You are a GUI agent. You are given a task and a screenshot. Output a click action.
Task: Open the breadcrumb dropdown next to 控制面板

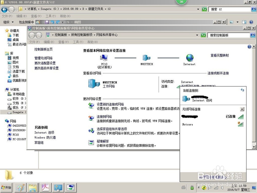click(x=69, y=35)
